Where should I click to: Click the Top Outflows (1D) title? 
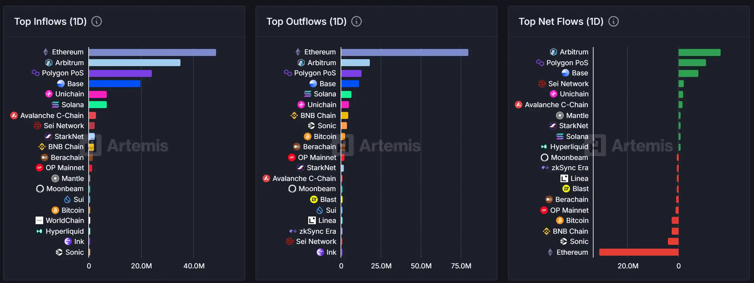coord(307,21)
